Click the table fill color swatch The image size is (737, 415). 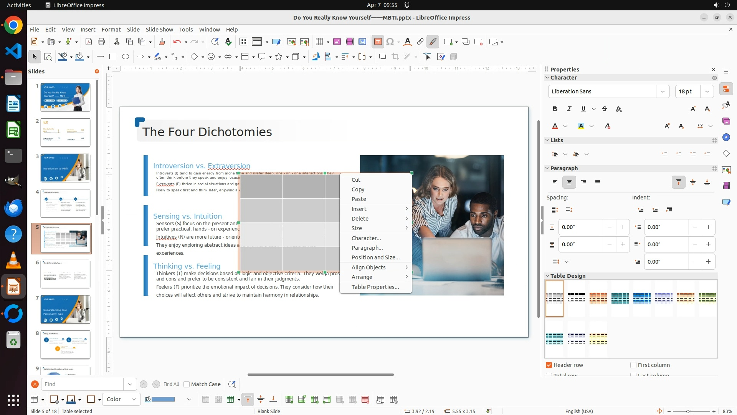[x=163, y=399]
